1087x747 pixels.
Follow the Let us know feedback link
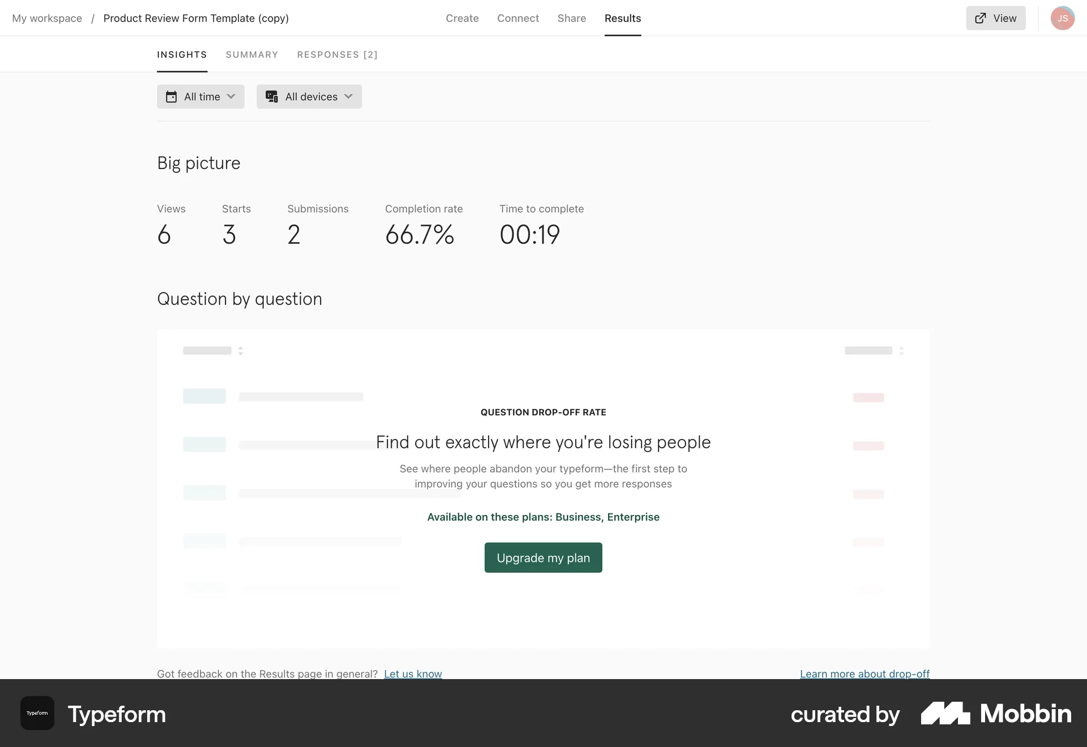tap(413, 673)
